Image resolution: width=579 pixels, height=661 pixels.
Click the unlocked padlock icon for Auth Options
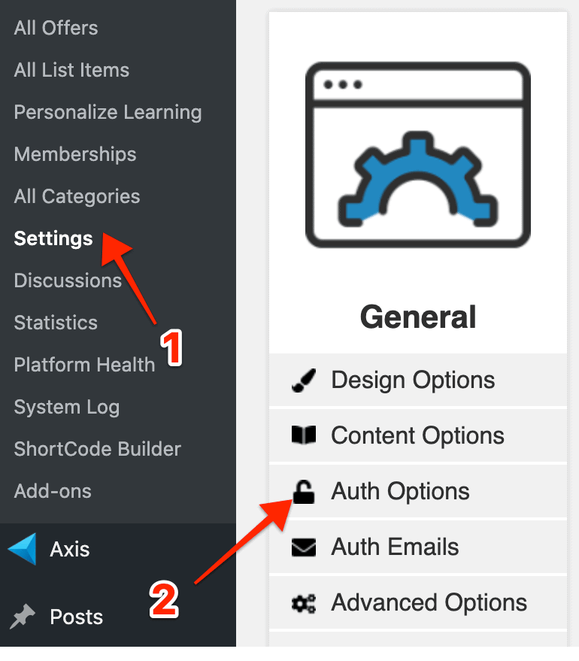pyautogui.click(x=304, y=492)
